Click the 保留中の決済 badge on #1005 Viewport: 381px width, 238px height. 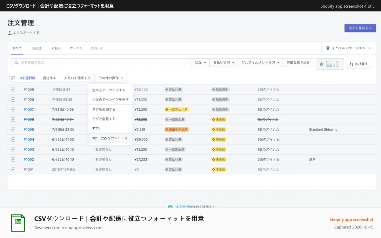click(x=177, y=129)
